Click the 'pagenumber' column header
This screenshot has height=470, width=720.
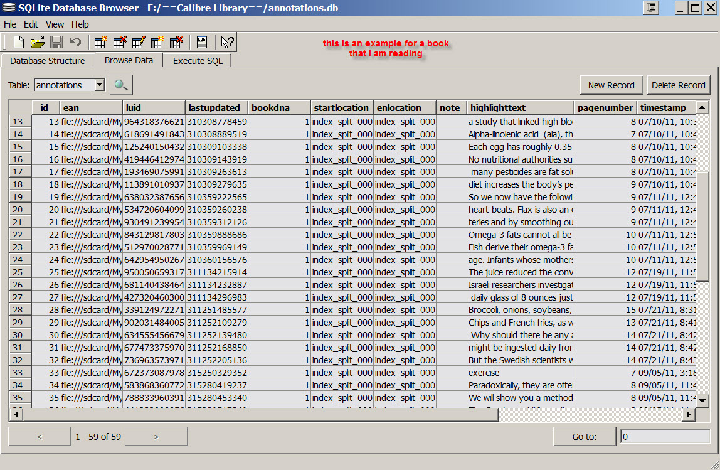tap(605, 107)
